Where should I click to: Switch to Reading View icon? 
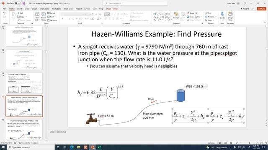click(231, 143)
